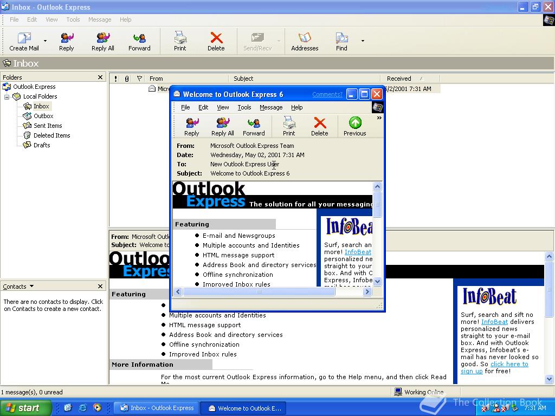555x416 pixels.
Task: Open Edit menu in message window
Action: point(203,107)
